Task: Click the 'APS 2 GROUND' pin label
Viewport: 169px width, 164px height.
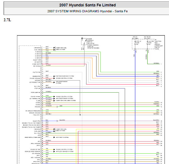Action: [x=36, y=144]
